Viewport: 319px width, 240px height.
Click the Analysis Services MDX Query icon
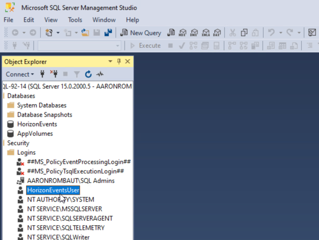tap(182, 33)
